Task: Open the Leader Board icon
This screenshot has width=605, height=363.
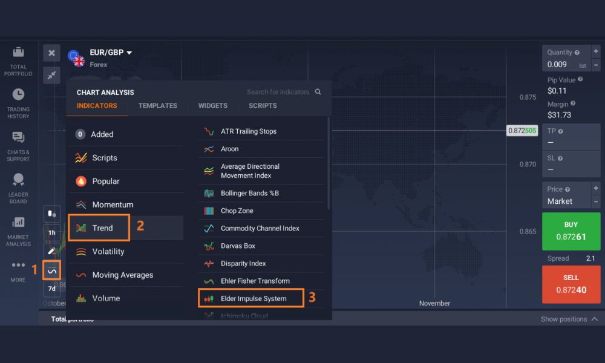Action: coord(18,180)
